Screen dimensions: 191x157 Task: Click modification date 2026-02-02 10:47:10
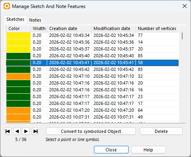pyautogui.click(x=113, y=76)
